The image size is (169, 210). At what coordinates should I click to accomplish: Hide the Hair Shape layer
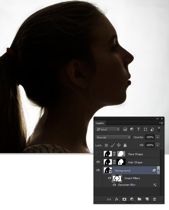(x=98, y=162)
